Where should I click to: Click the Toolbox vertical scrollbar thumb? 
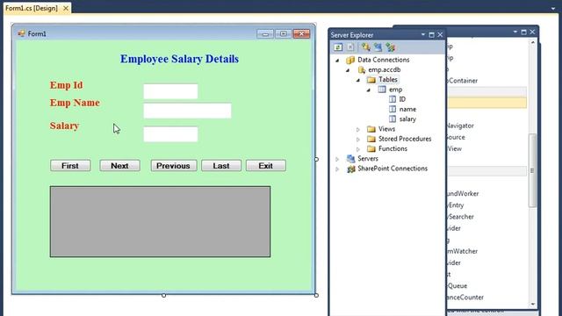tap(533, 170)
